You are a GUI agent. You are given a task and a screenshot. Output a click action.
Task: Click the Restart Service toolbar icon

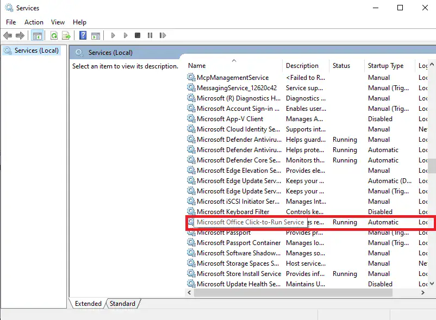[162, 36]
